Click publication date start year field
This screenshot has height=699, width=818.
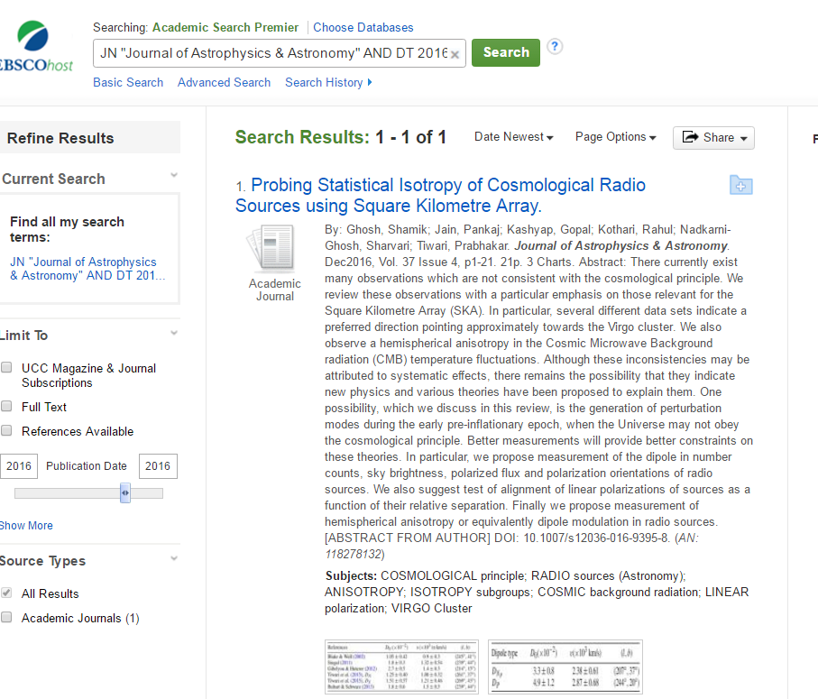click(x=19, y=465)
